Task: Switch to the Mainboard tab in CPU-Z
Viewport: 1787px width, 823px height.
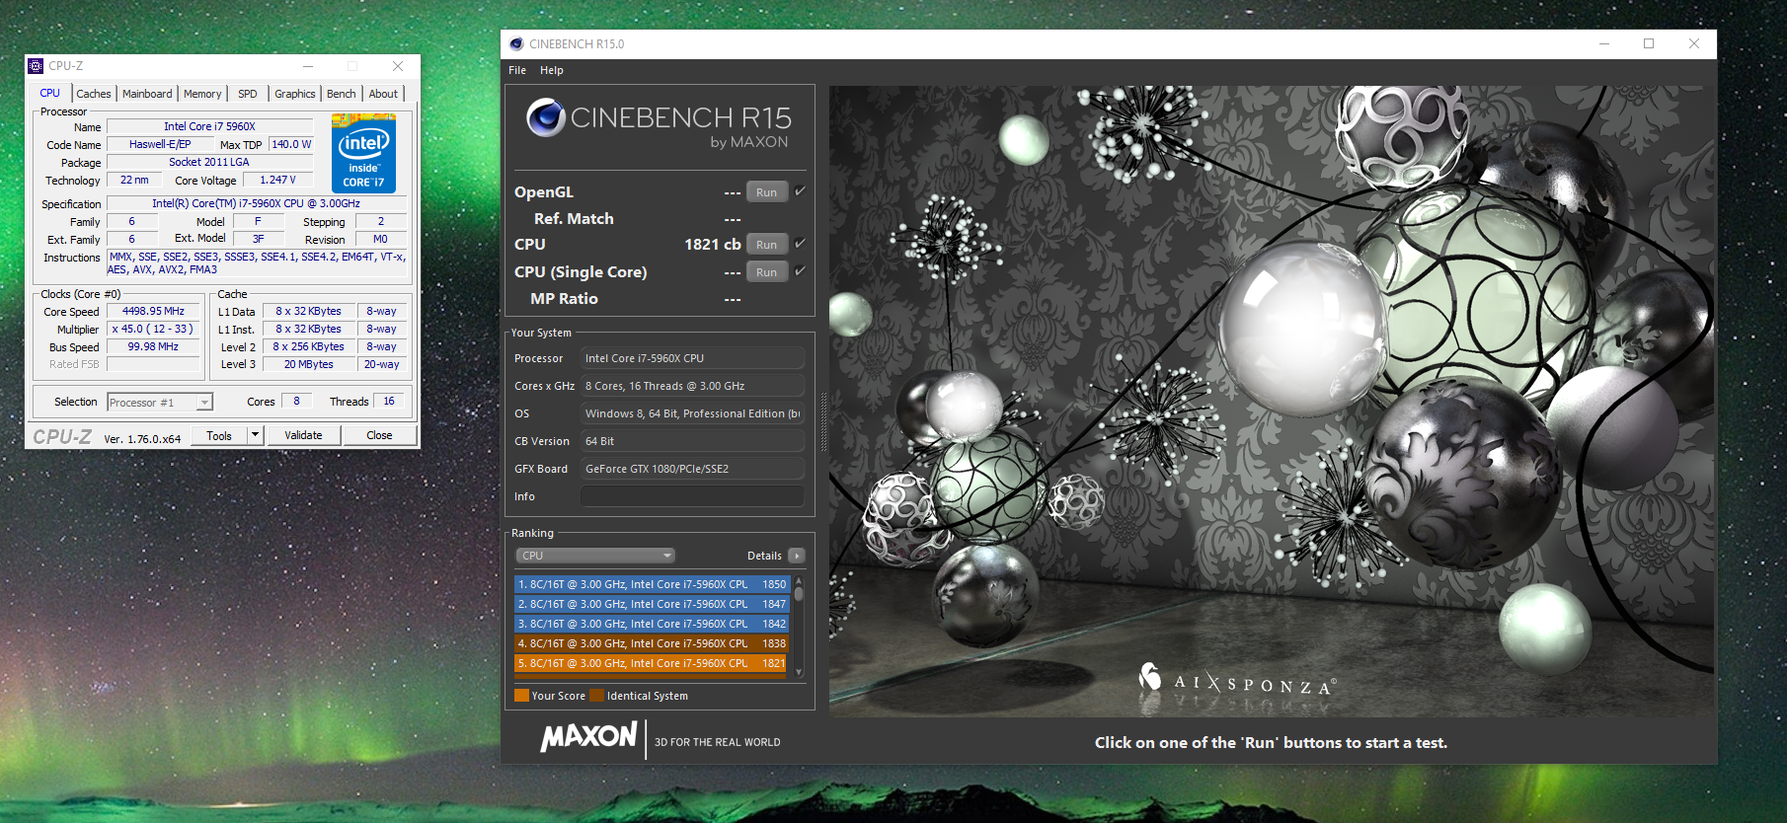Action: [147, 94]
